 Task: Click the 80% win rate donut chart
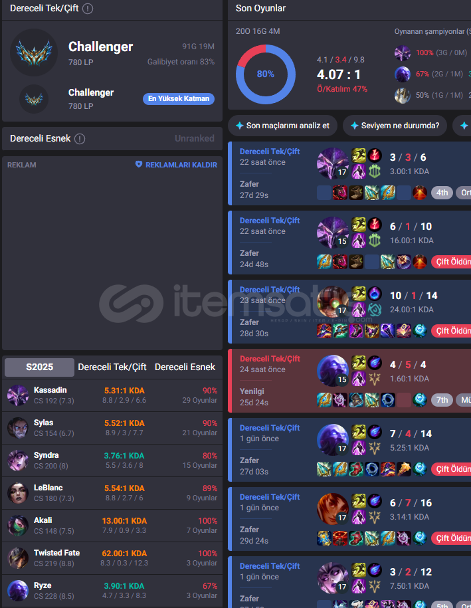[x=266, y=74]
